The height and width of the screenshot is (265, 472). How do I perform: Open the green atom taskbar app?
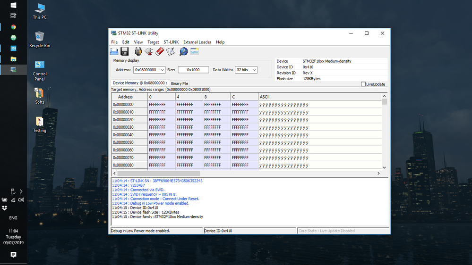pyautogui.click(x=13, y=38)
